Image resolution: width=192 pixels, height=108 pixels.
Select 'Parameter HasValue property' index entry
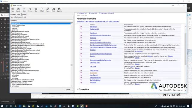click(19, 56)
